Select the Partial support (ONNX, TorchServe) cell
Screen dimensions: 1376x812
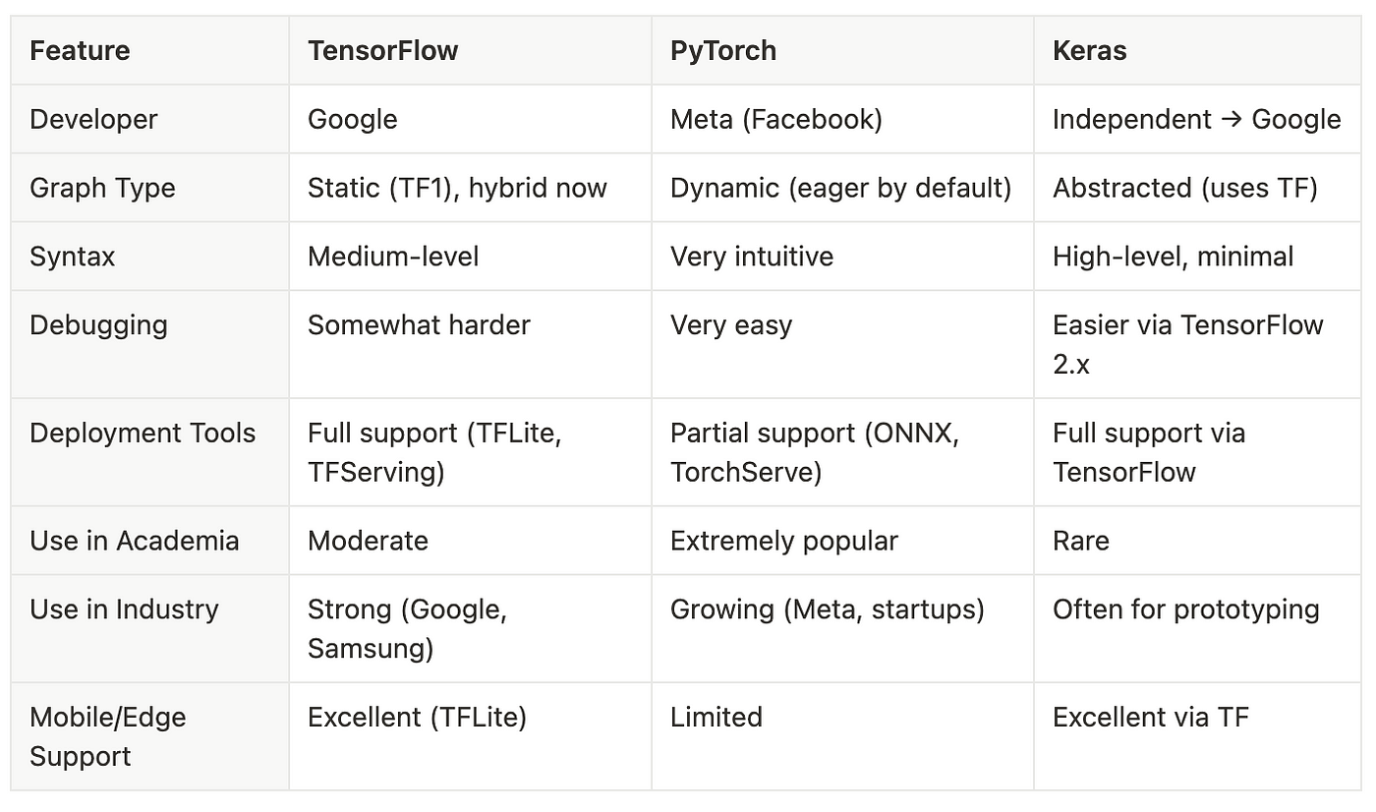click(x=842, y=452)
